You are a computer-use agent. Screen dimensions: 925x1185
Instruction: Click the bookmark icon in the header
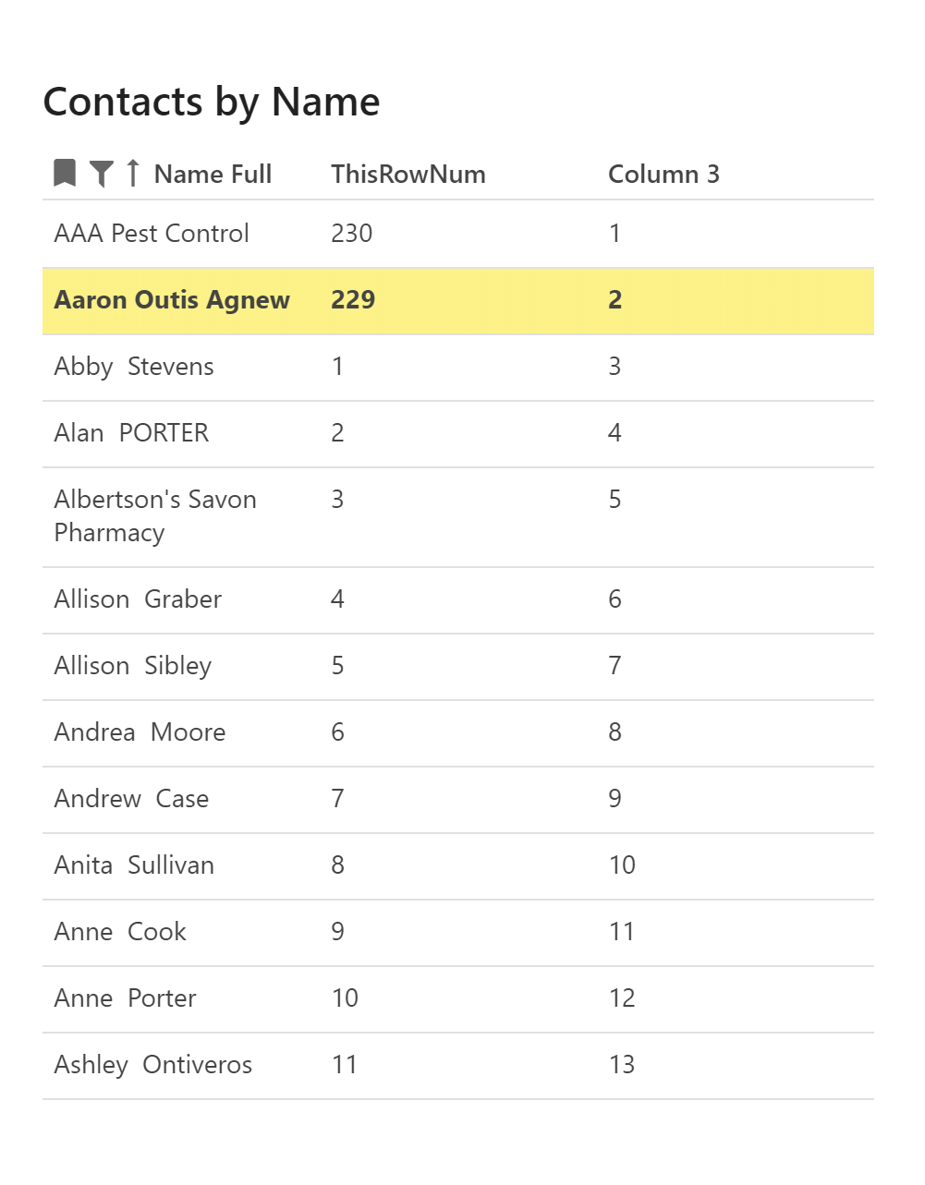65,173
